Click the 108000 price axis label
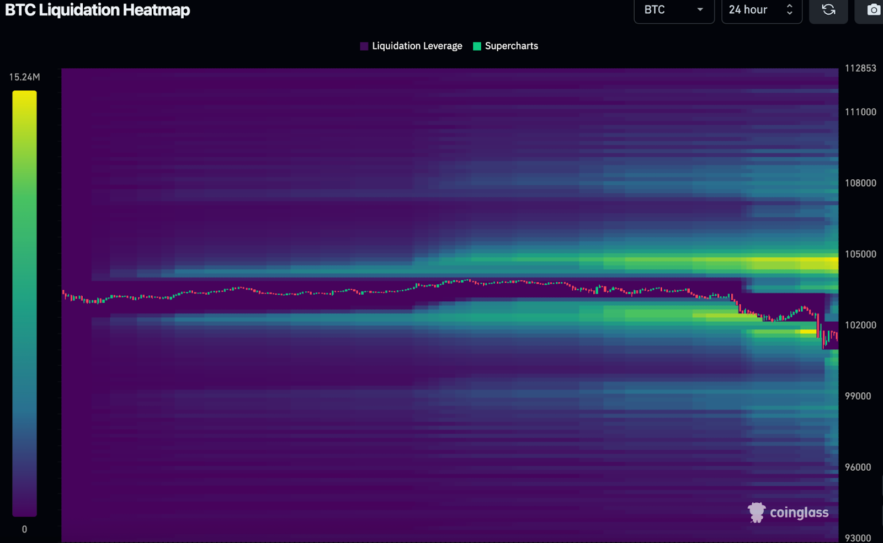Screen dimensions: 883x543 [x=860, y=183]
